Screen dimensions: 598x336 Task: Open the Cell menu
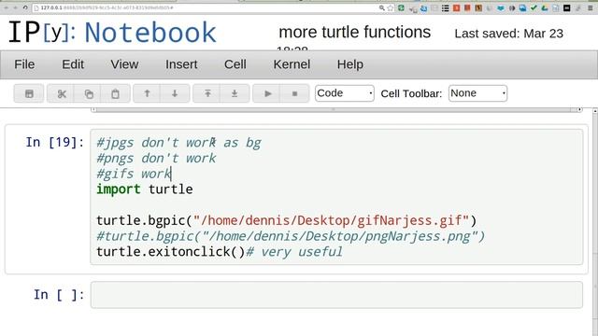pos(235,64)
